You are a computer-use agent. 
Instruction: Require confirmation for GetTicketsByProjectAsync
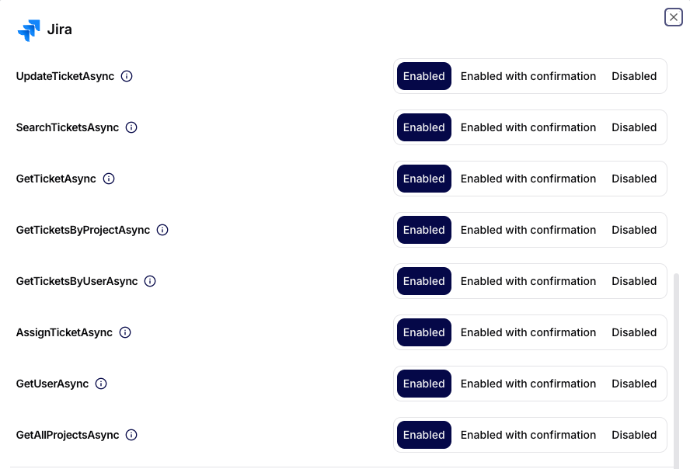(x=528, y=230)
